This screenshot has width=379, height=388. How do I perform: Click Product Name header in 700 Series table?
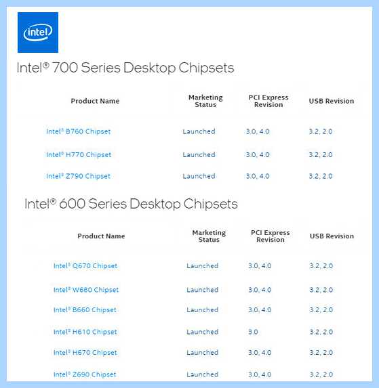pyautogui.click(x=95, y=101)
